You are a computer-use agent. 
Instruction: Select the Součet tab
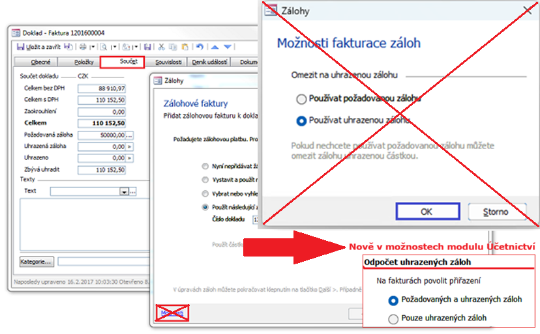coord(122,63)
